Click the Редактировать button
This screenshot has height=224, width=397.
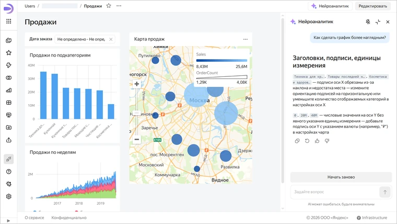372,6
